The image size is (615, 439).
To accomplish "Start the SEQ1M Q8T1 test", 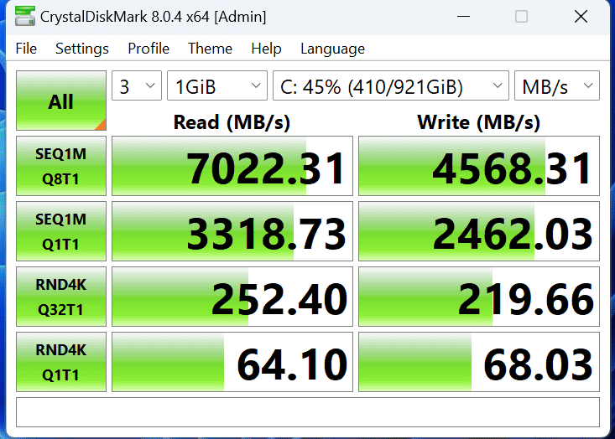I will pos(61,165).
